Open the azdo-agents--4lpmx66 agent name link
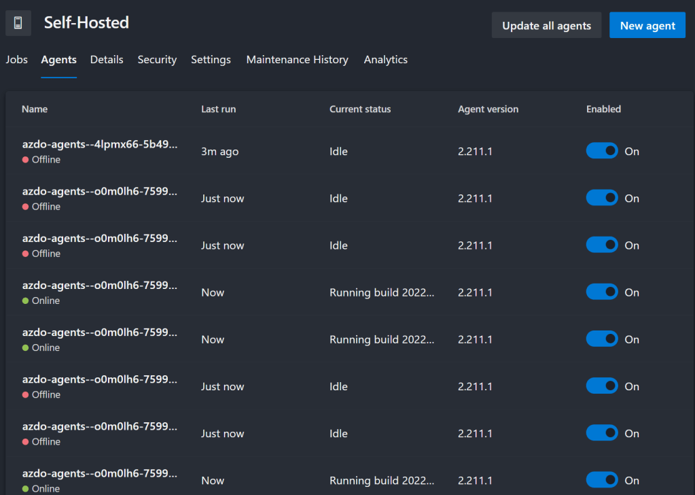This screenshot has height=495, width=695. click(100, 146)
